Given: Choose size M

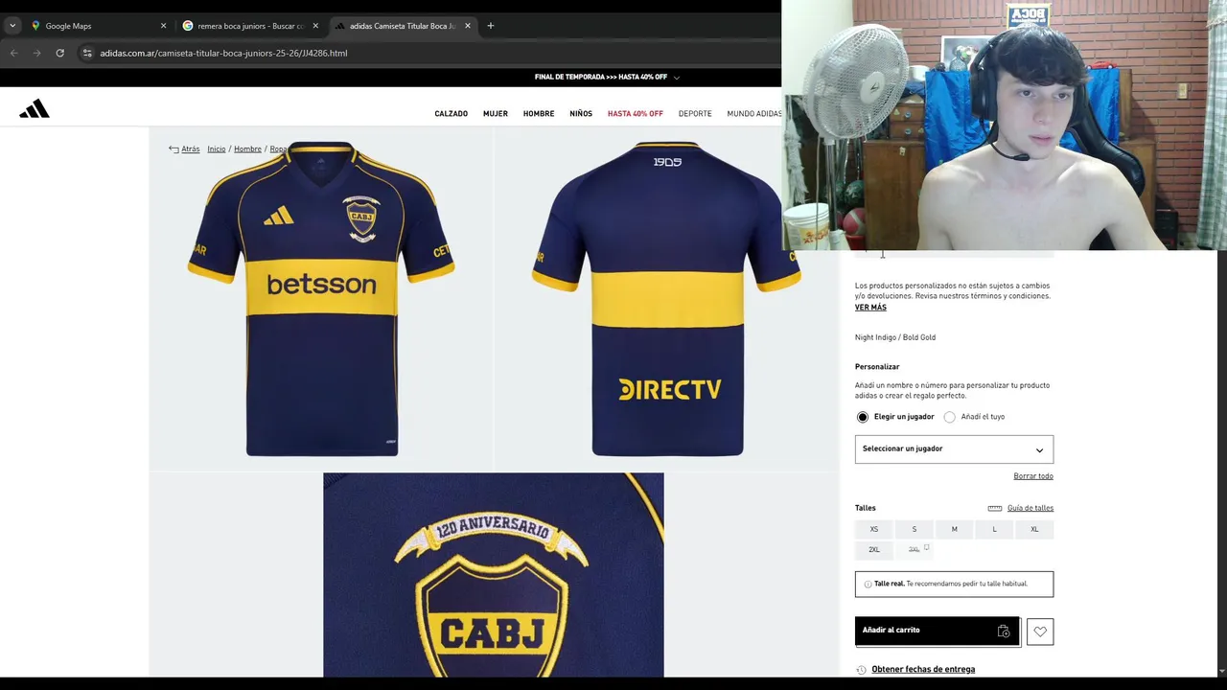Looking at the screenshot, I should [955, 529].
